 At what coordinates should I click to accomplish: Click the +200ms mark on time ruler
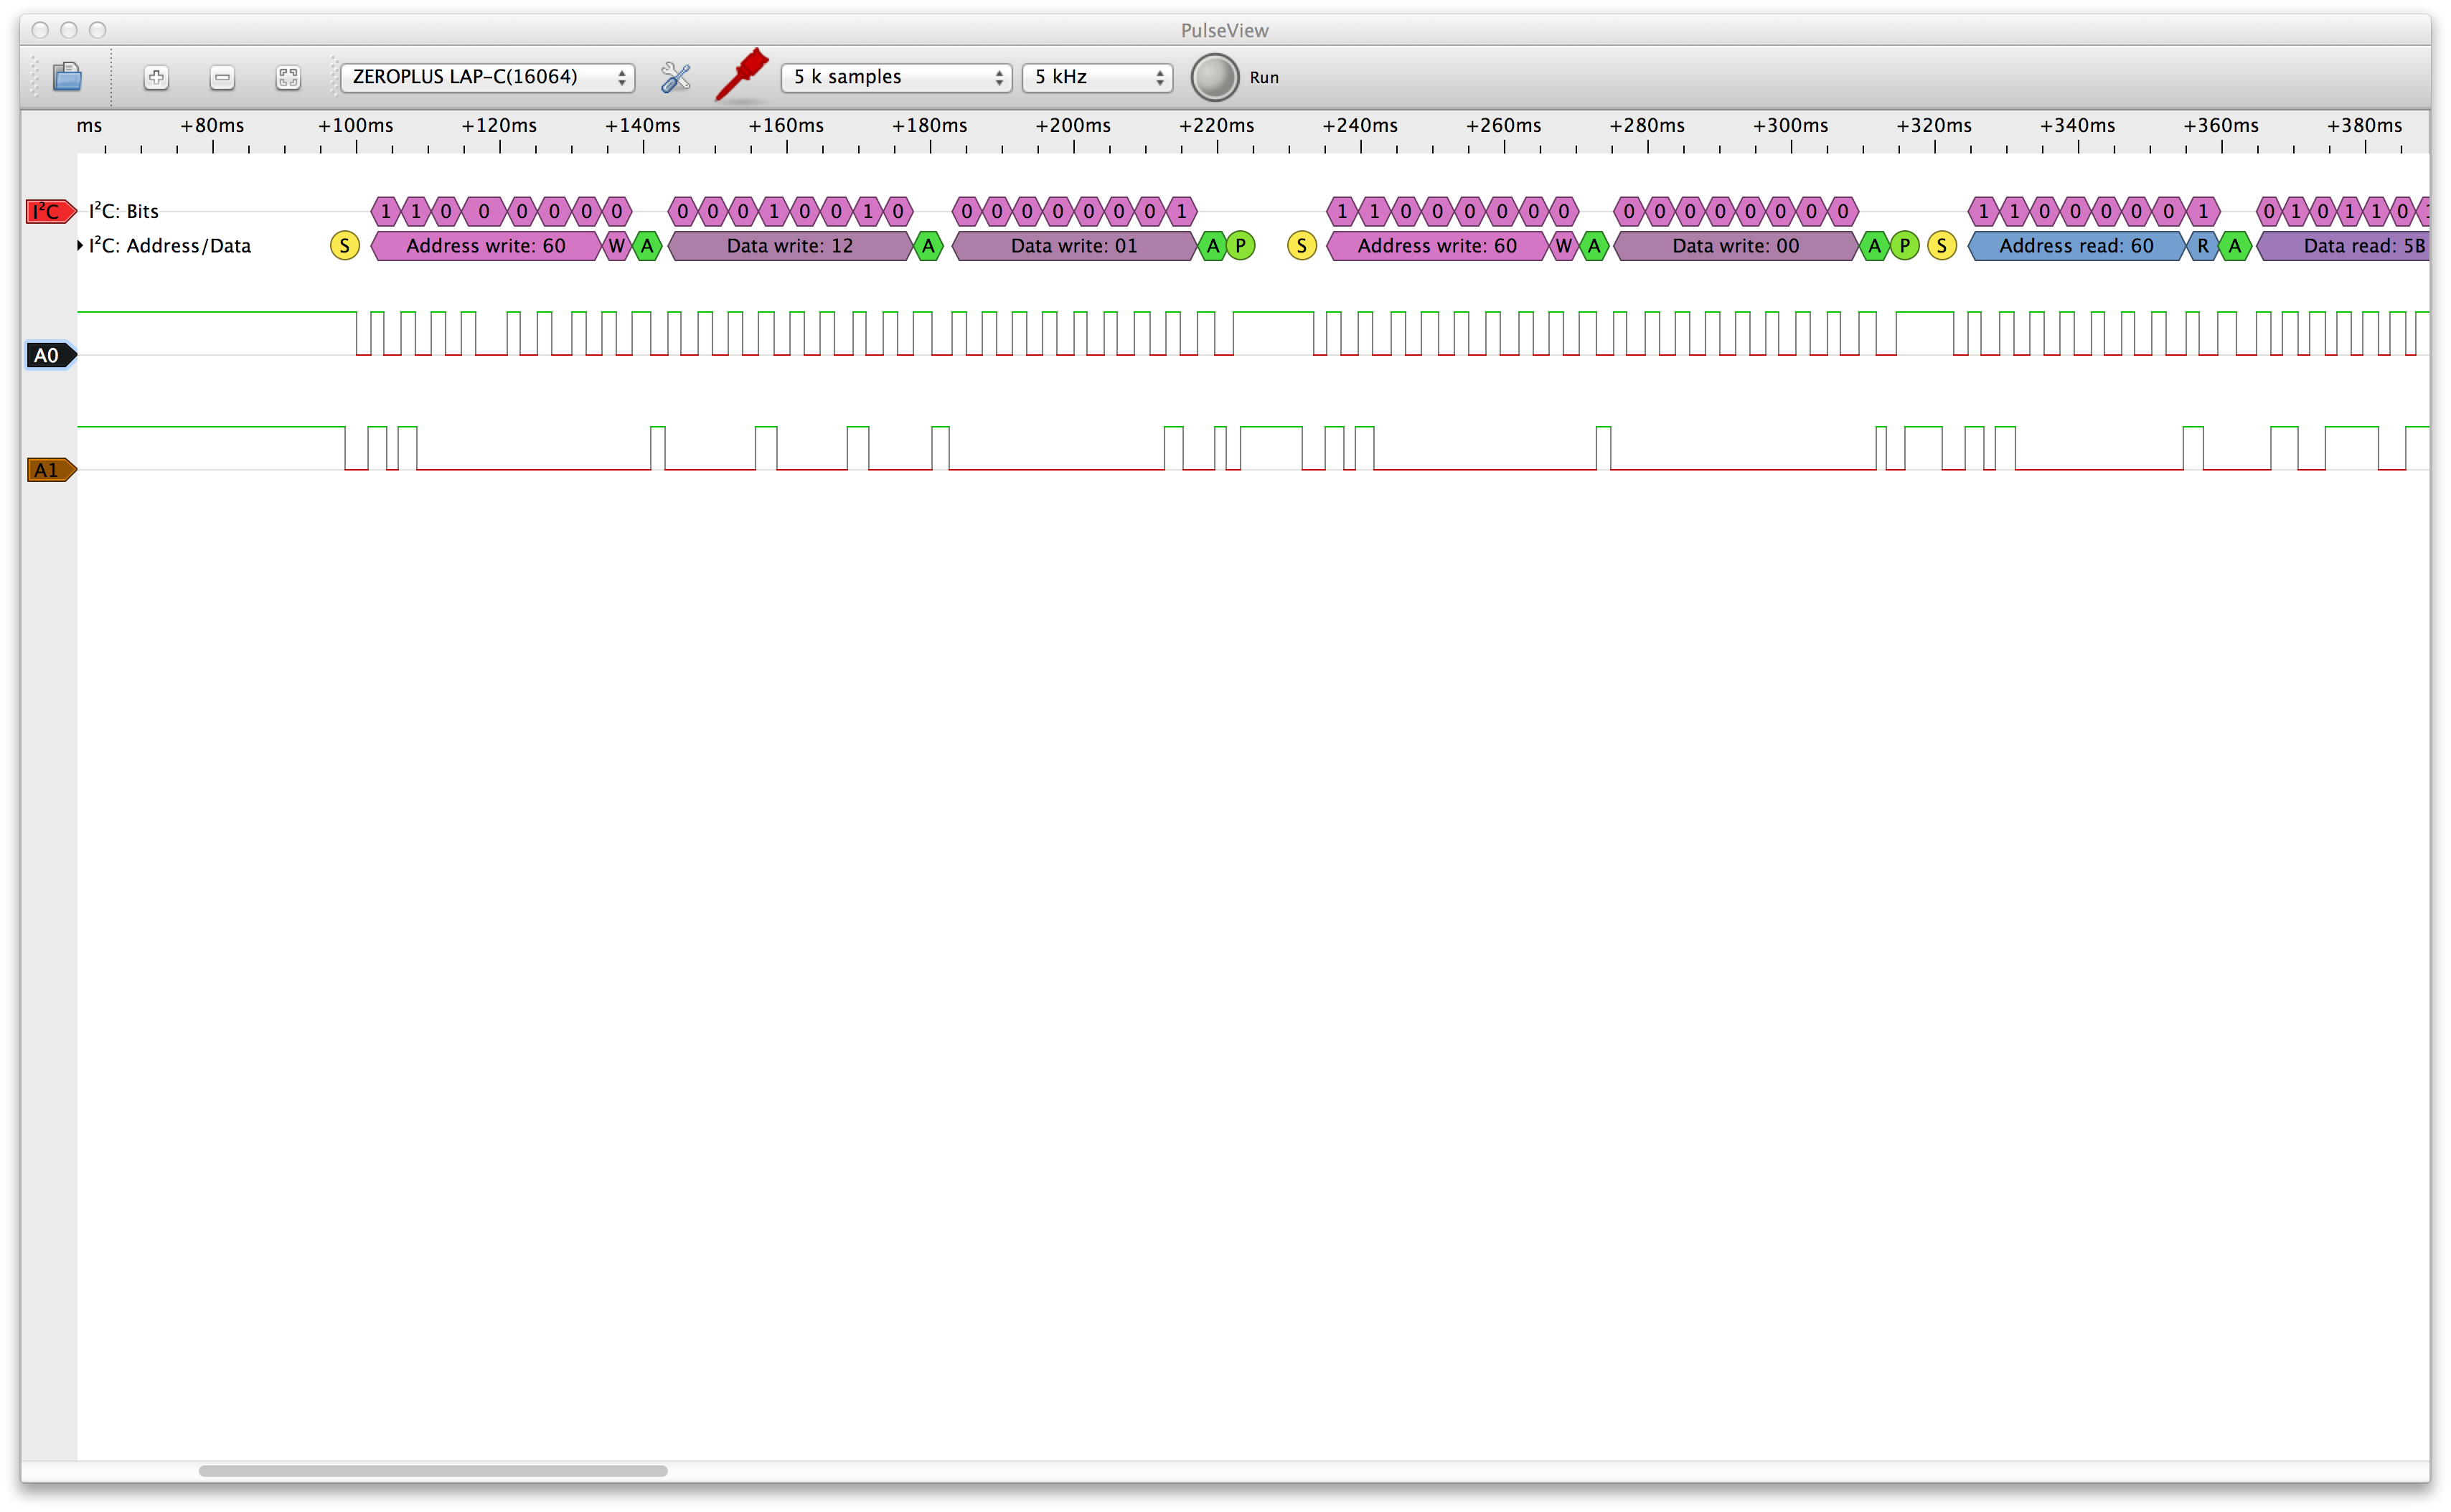(1073, 126)
